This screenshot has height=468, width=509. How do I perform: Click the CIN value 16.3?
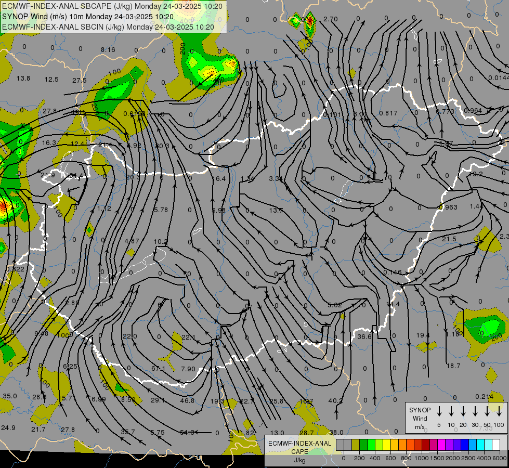pyautogui.click(x=49, y=143)
